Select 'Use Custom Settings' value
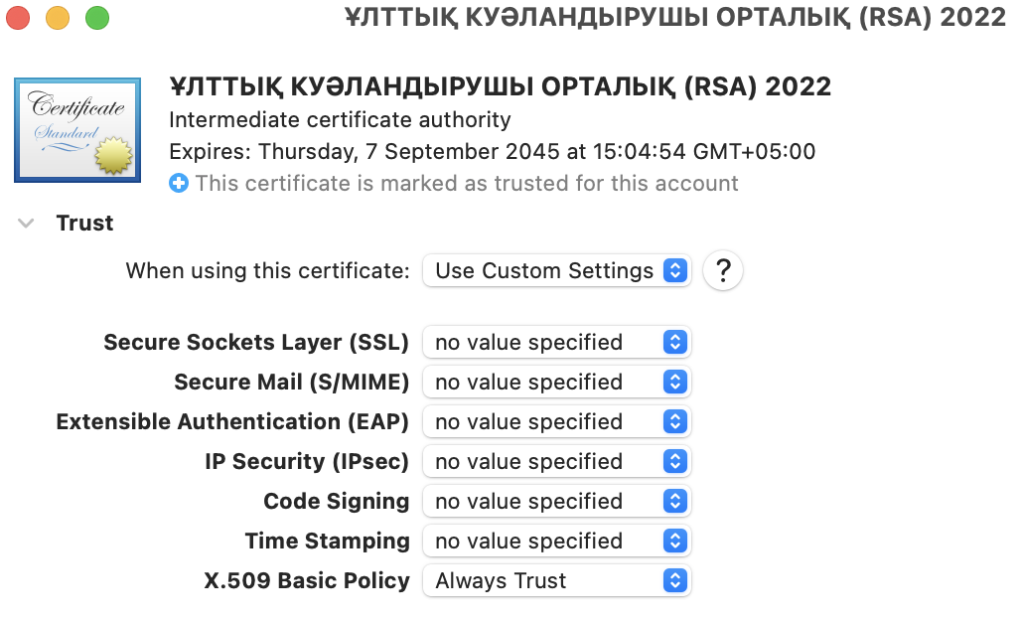 [541, 270]
